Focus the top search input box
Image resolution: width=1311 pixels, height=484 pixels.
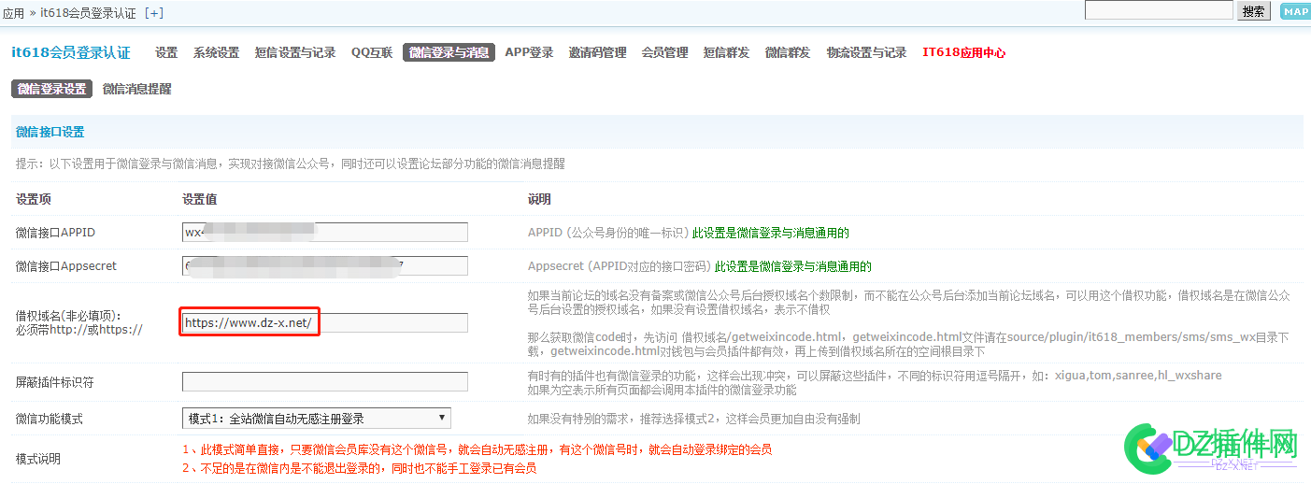click(1159, 10)
